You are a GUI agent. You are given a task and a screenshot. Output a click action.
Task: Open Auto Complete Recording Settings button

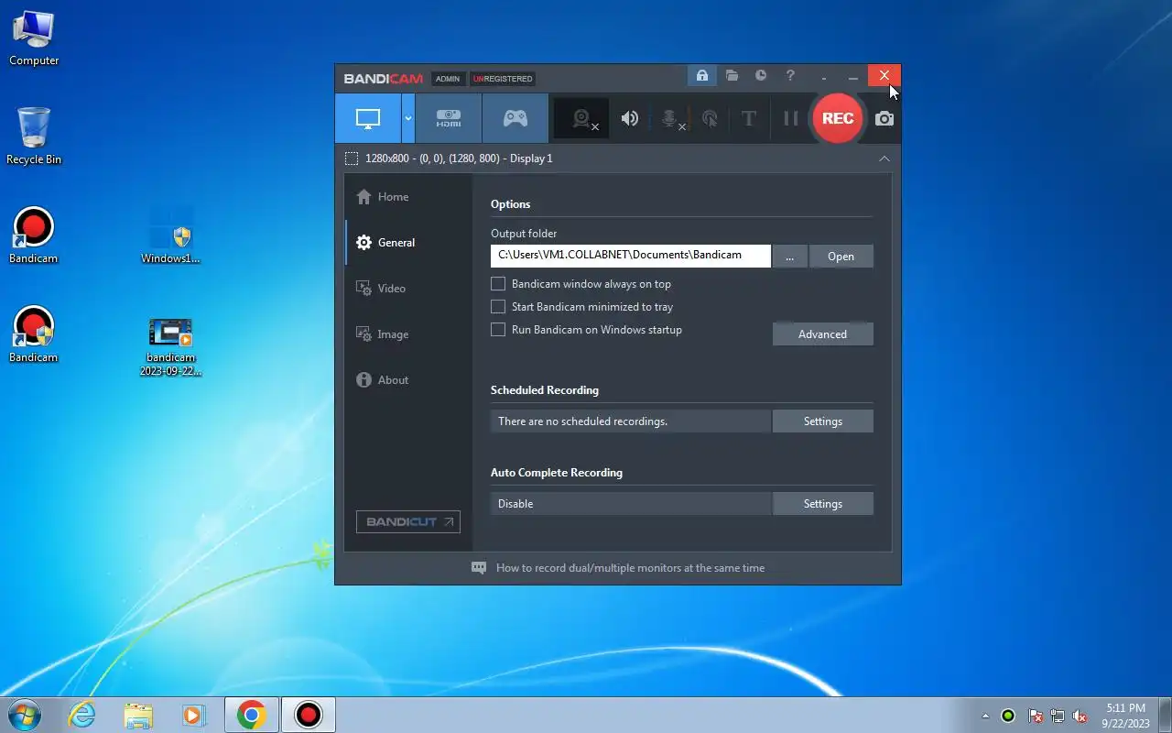coord(822,504)
